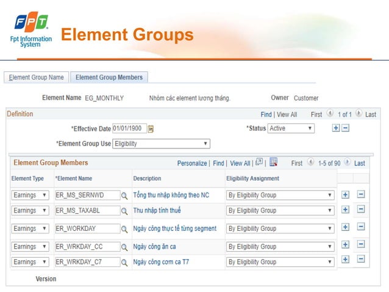Add a new Definition effective-dated row
Screen dimensions: 389x292
pyautogui.click(x=335, y=128)
